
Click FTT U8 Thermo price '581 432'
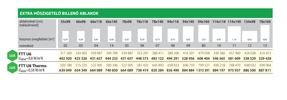142,65
